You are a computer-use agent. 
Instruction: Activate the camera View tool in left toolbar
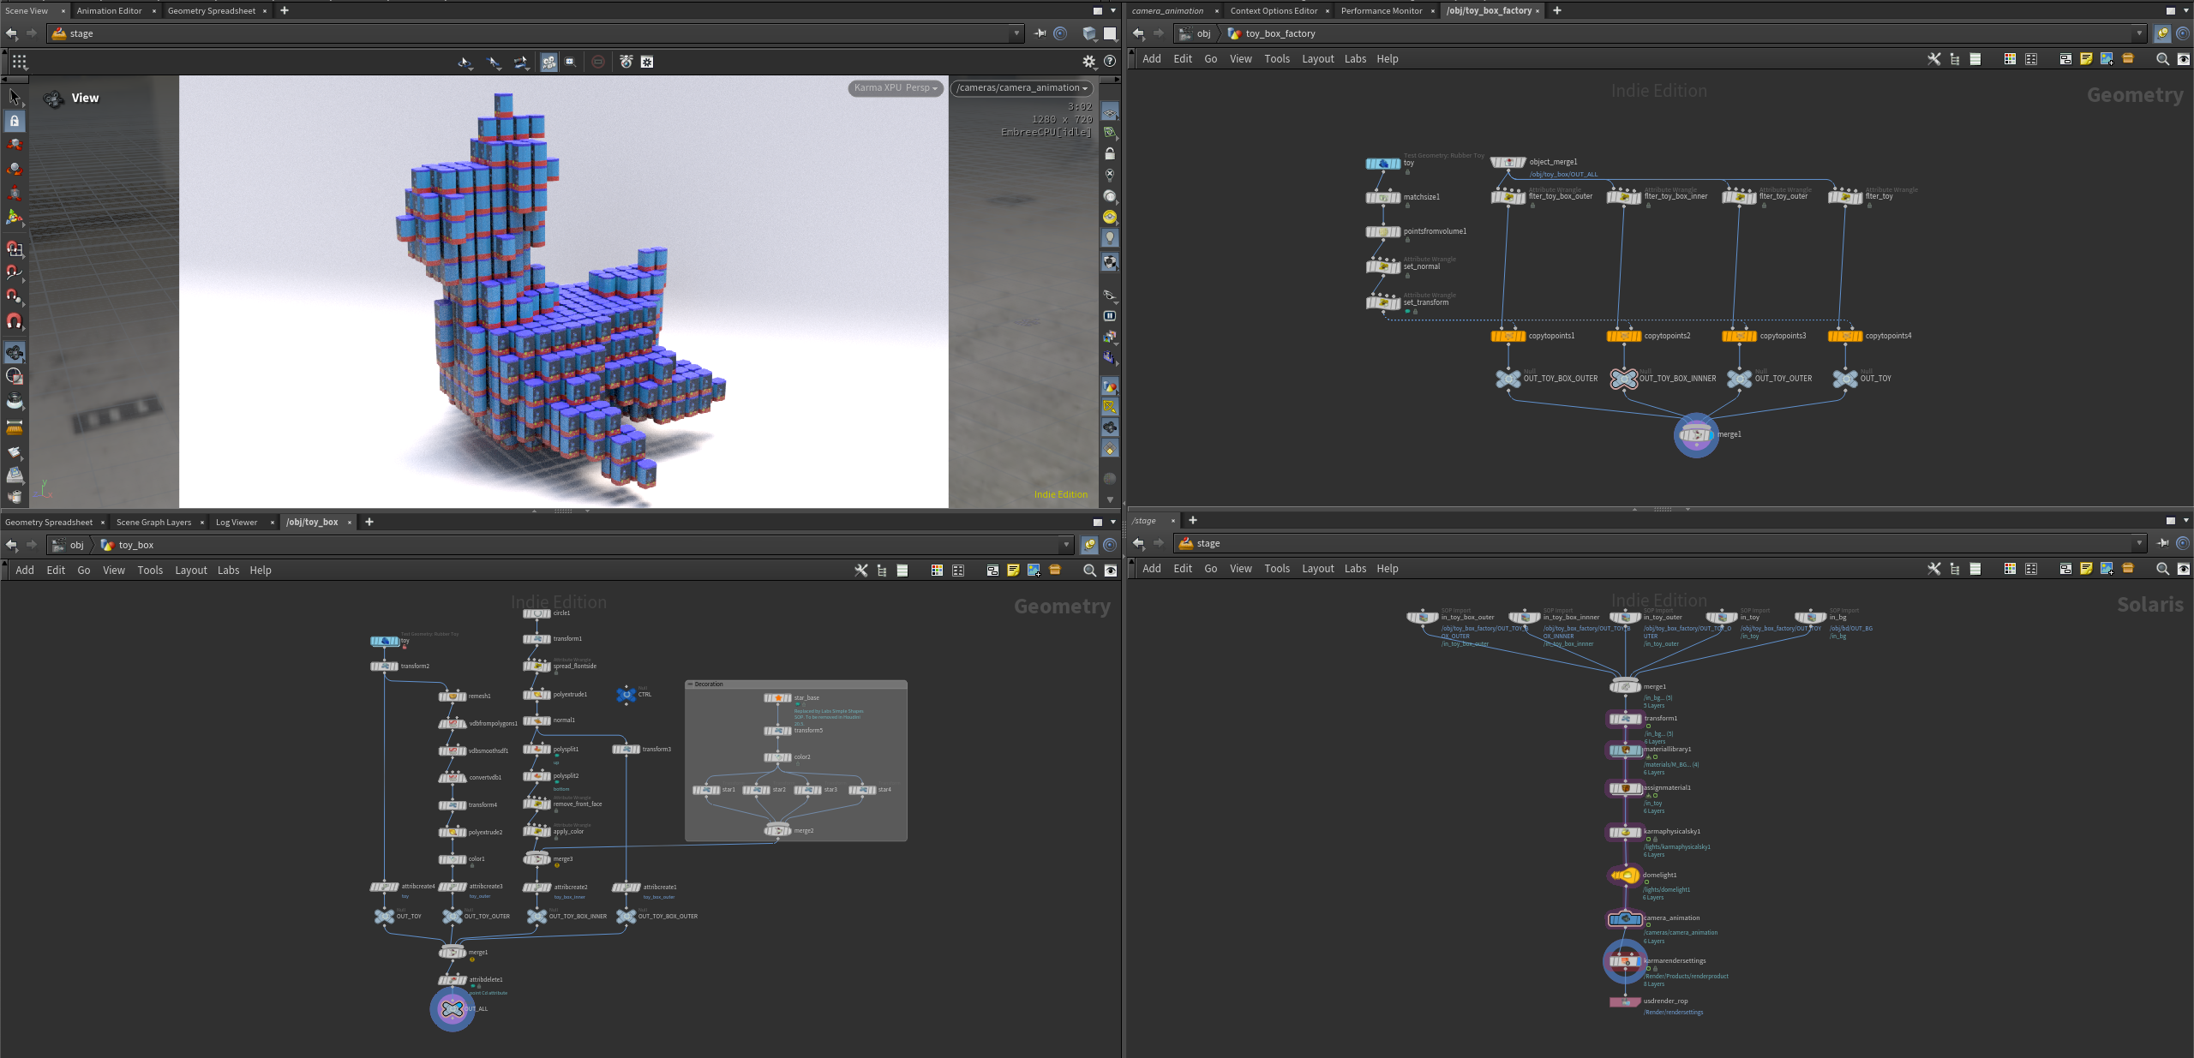15,352
